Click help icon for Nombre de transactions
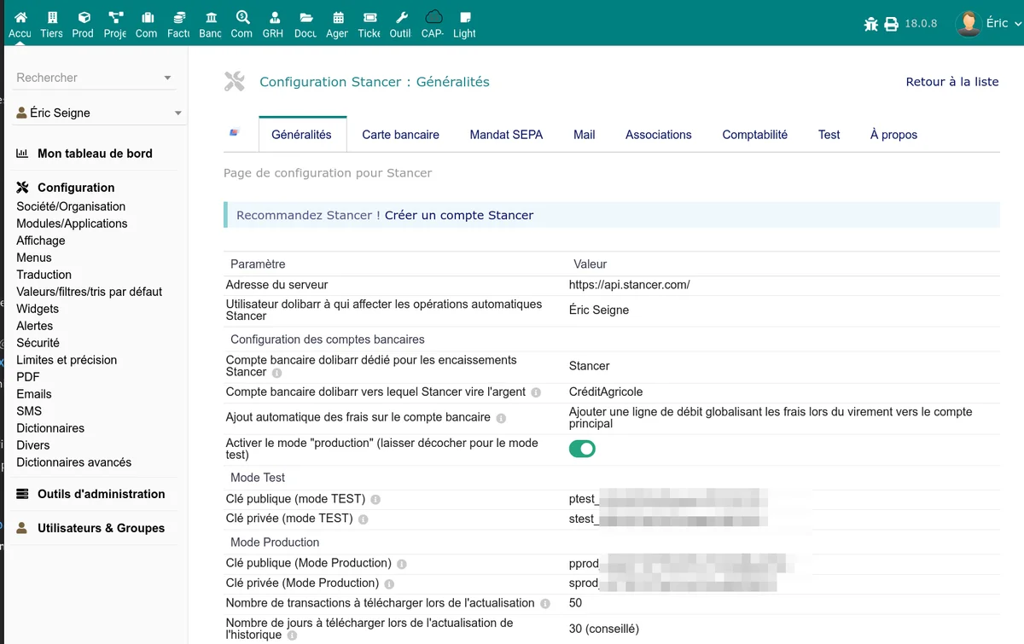The width and height of the screenshot is (1024, 644). coord(545,603)
